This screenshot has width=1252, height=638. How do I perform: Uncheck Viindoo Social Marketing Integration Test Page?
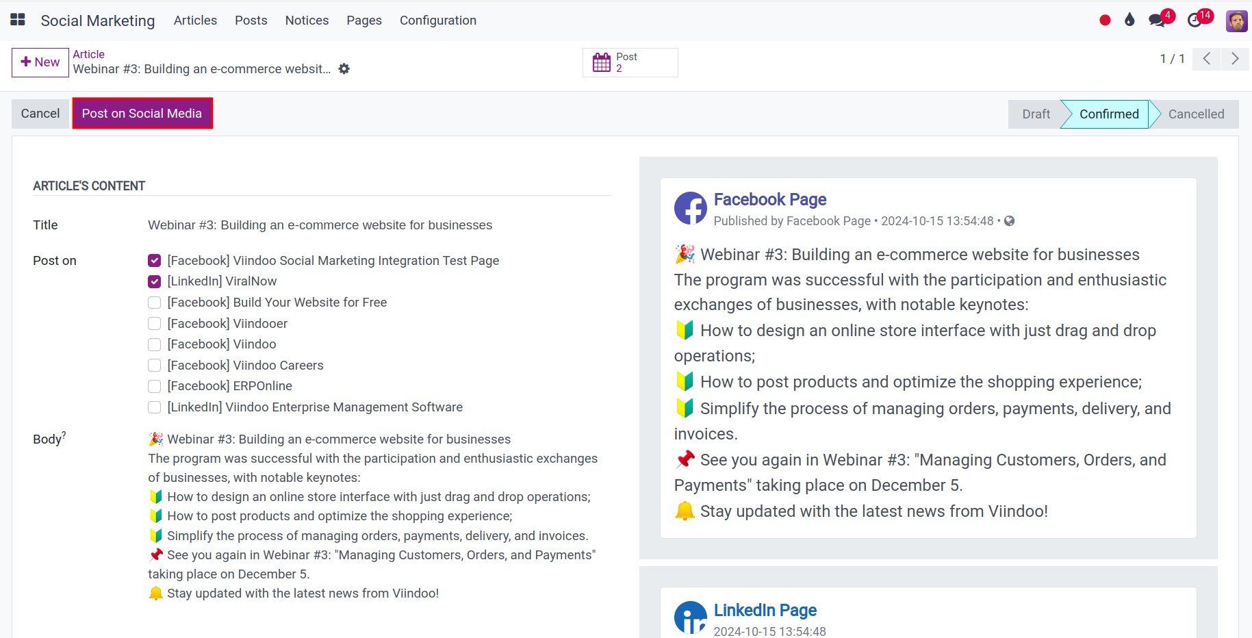click(x=155, y=261)
